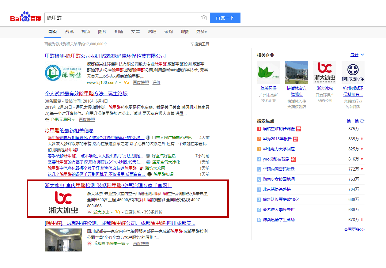Click the 百度一下 search button
Image resolution: width=386 pixels, height=268 pixels.
click(225, 18)
